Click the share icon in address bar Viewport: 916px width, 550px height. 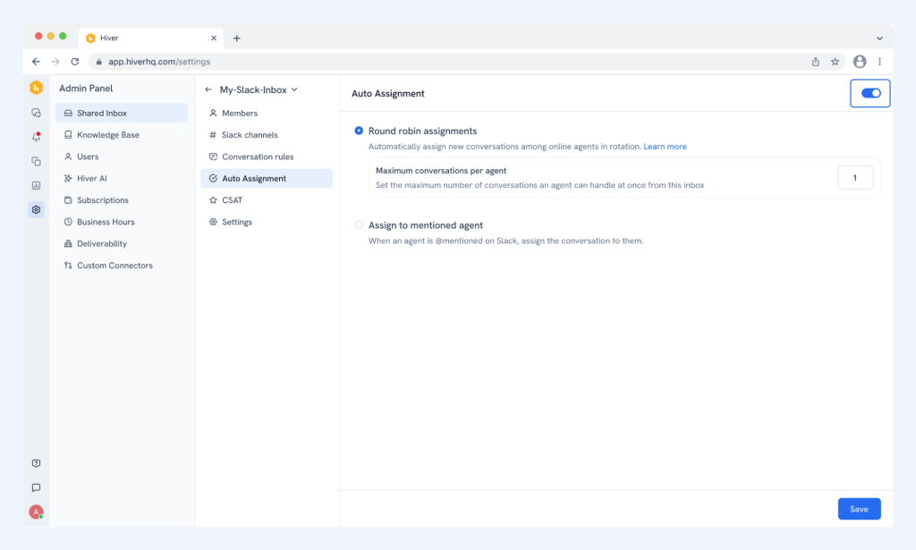tap(816, 62)
